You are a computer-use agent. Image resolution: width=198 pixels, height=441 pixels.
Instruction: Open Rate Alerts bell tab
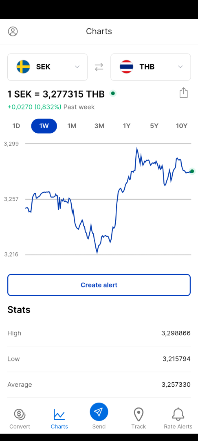click(178, 419)
